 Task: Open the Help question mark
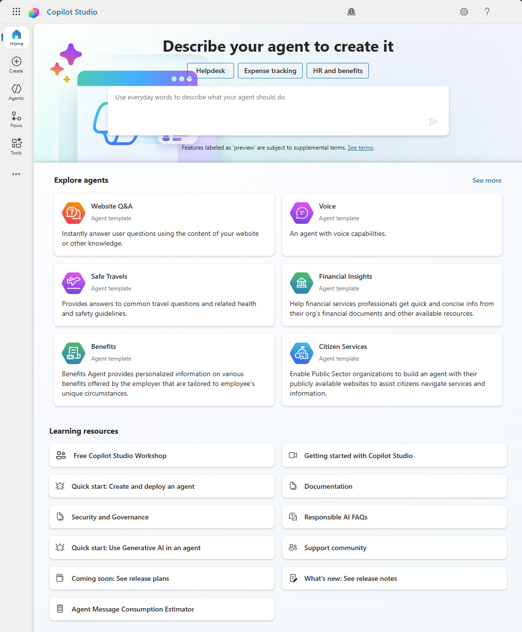point(487,11)
